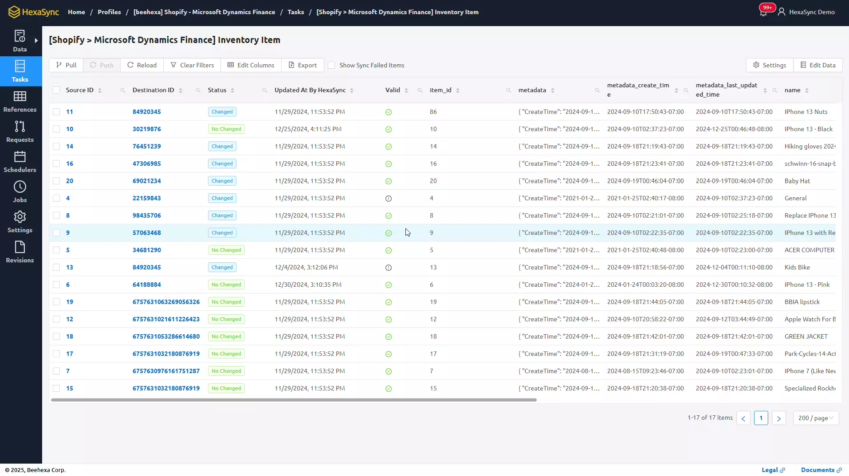Select the checkbox for Source ID 10
Screen dimensions: 849x476
point(56,129)
